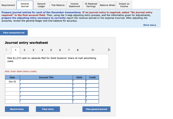Click Debit field in Dec 02 row
173x119 pixels.
[x=79, y=82]
